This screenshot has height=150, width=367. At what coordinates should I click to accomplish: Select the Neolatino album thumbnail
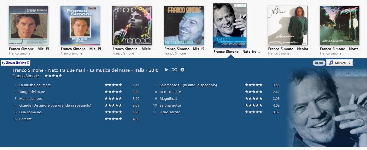(x=288, y=25)
